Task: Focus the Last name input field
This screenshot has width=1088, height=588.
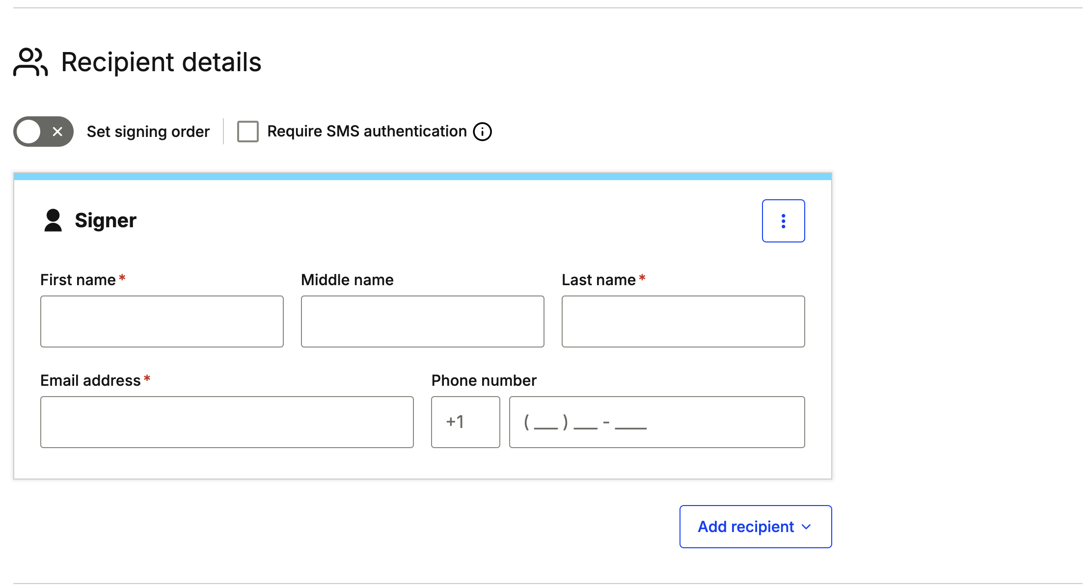Action: 683,321
